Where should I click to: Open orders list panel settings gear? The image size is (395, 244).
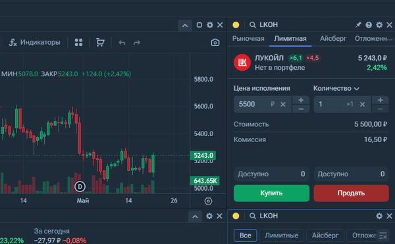coord(379,216)
